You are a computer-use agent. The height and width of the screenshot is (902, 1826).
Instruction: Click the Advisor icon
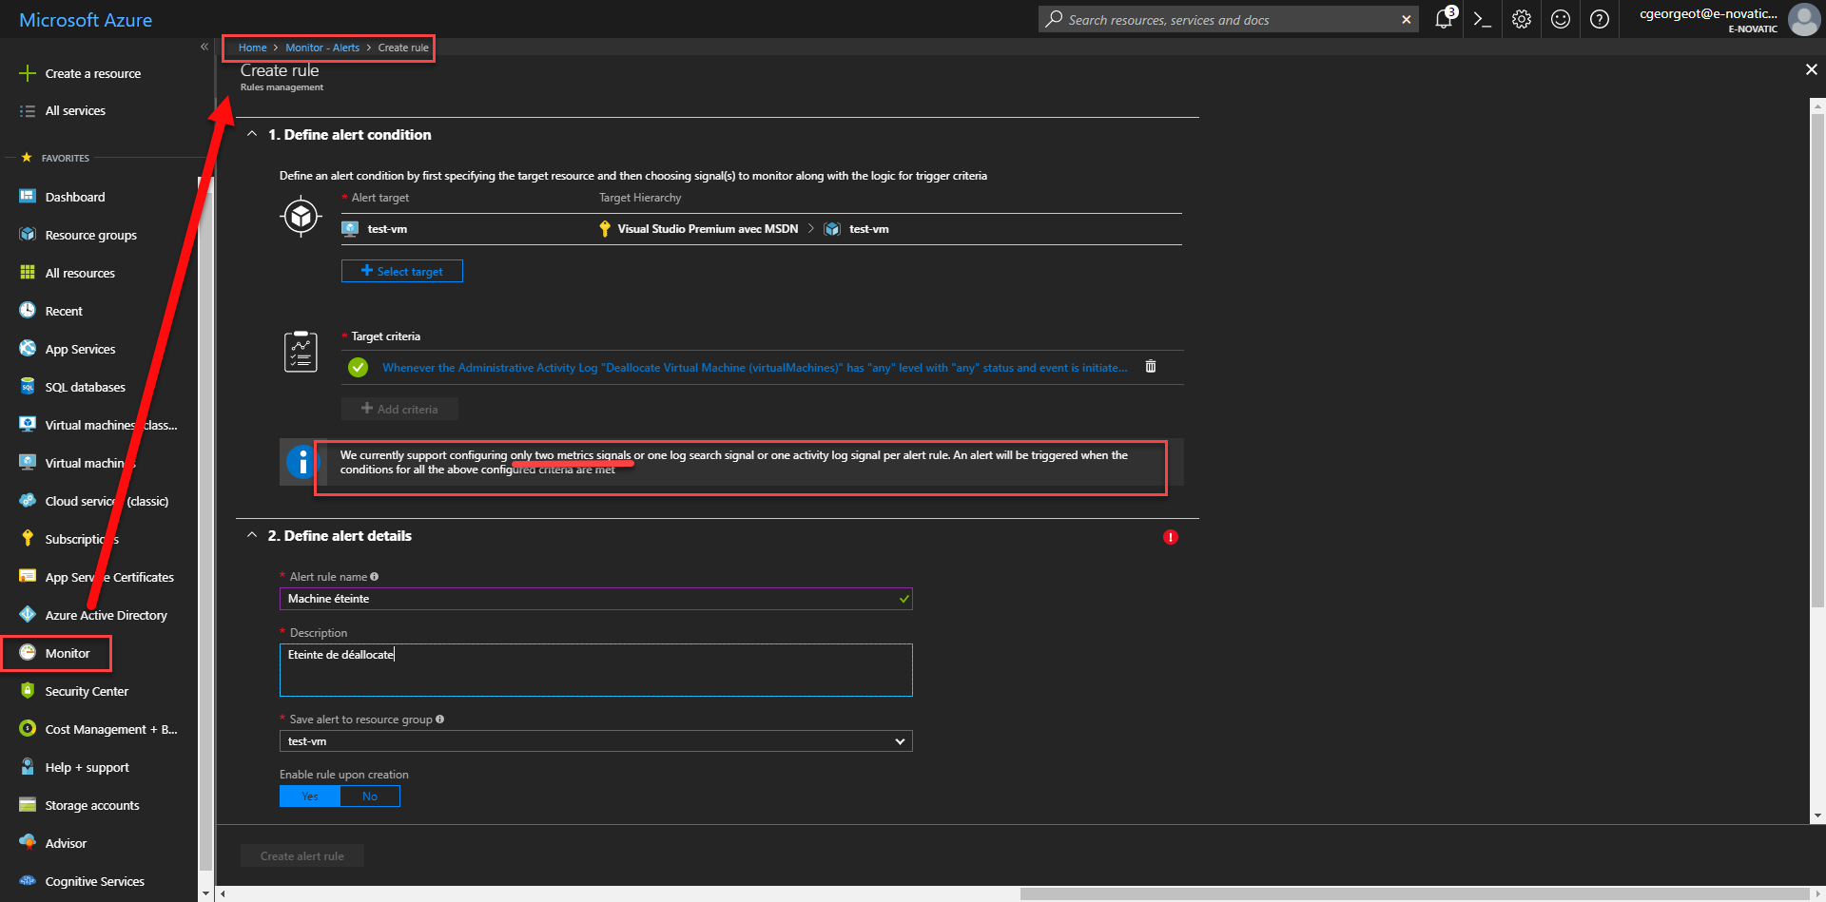[28, 843]
